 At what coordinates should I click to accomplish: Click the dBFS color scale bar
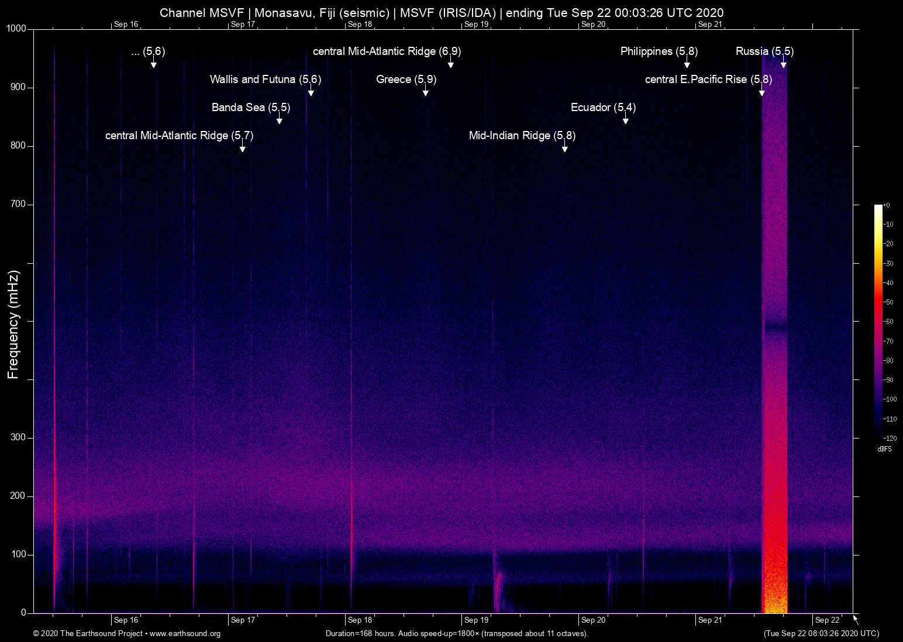click(x=878, y=320)
